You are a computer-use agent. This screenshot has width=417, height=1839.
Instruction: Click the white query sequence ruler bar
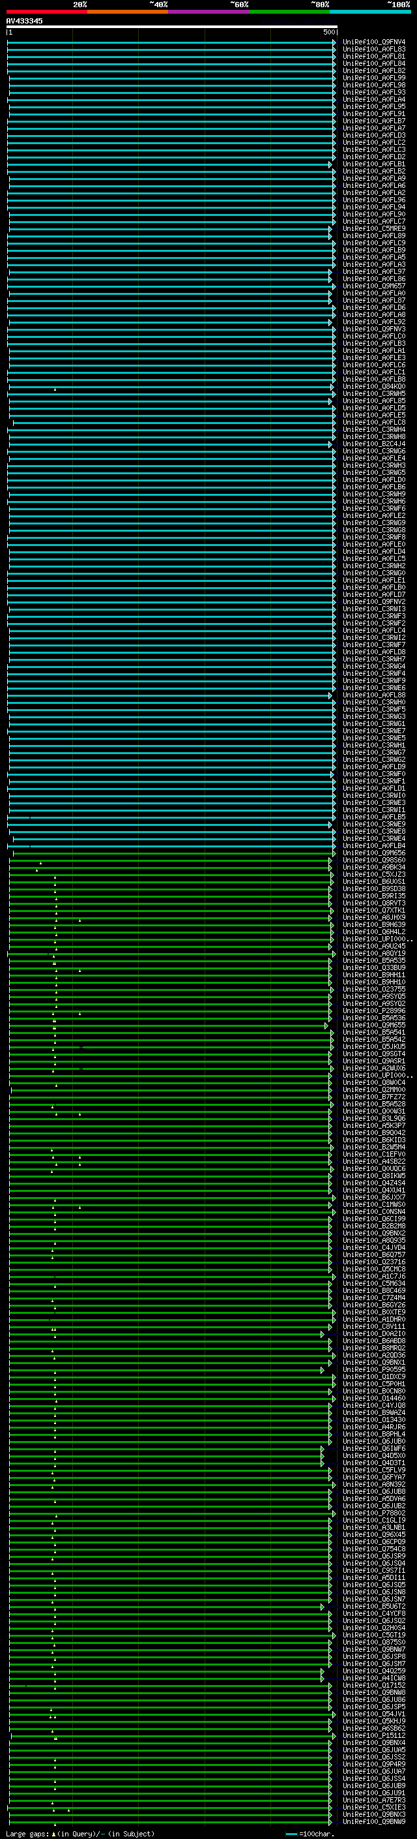[x=172, y=26]
